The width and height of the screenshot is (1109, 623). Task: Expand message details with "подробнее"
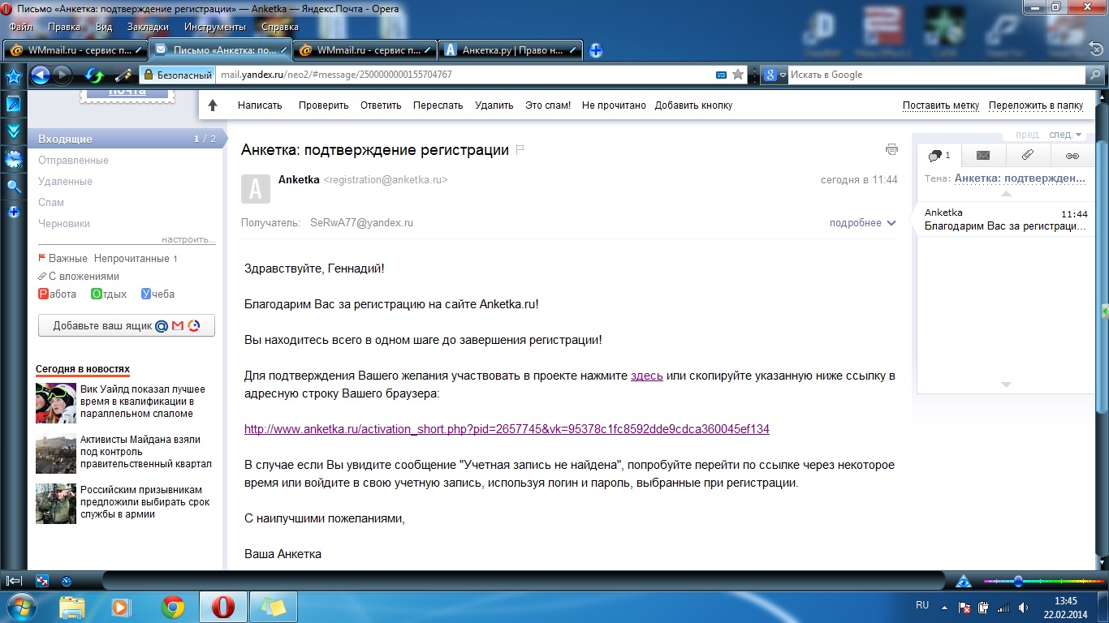(x=862, y=223)
